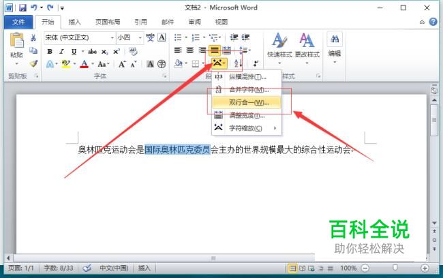Click the strikethrough abe icon
The height and width of the screenshot is (278, 443).
tap(92, 52)
